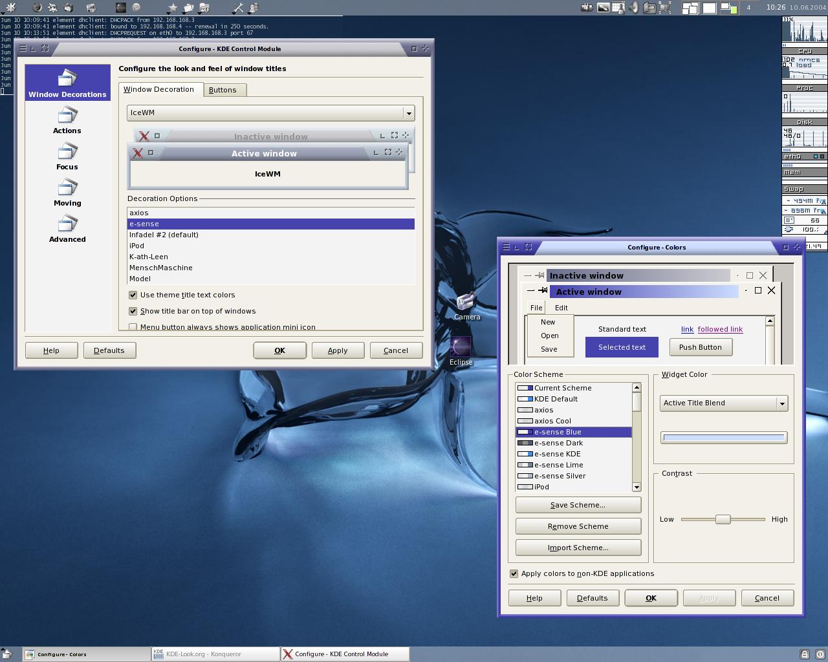Select the Window Decorations sidebar module
828x662 pixels.
tap(67, 83)
